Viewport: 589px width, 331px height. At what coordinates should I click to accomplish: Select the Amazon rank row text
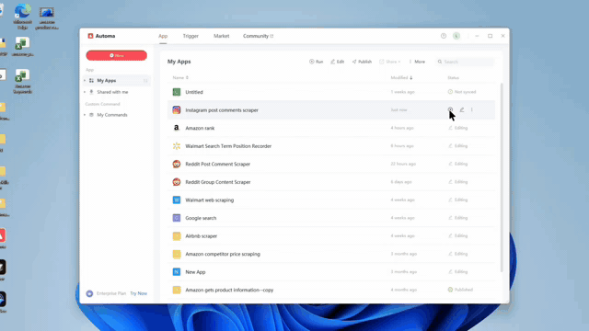point(200,128)
